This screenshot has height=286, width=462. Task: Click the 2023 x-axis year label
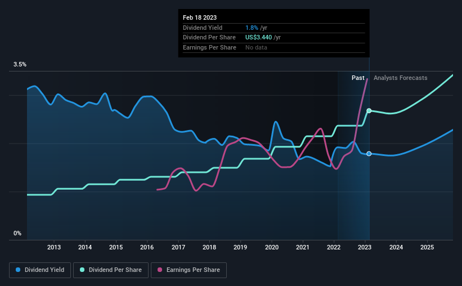[365, 247]
